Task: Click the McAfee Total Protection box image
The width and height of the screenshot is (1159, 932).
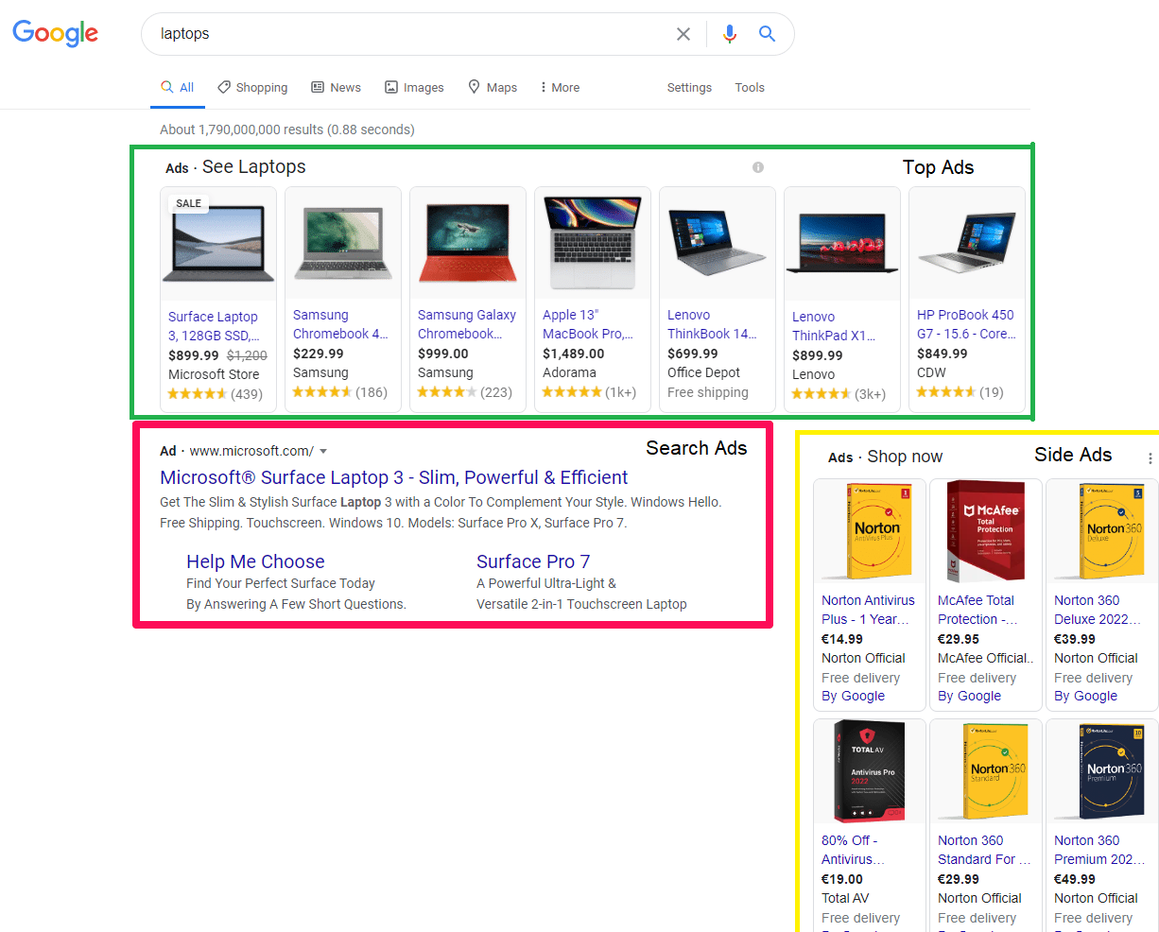Action: (986, 530)
